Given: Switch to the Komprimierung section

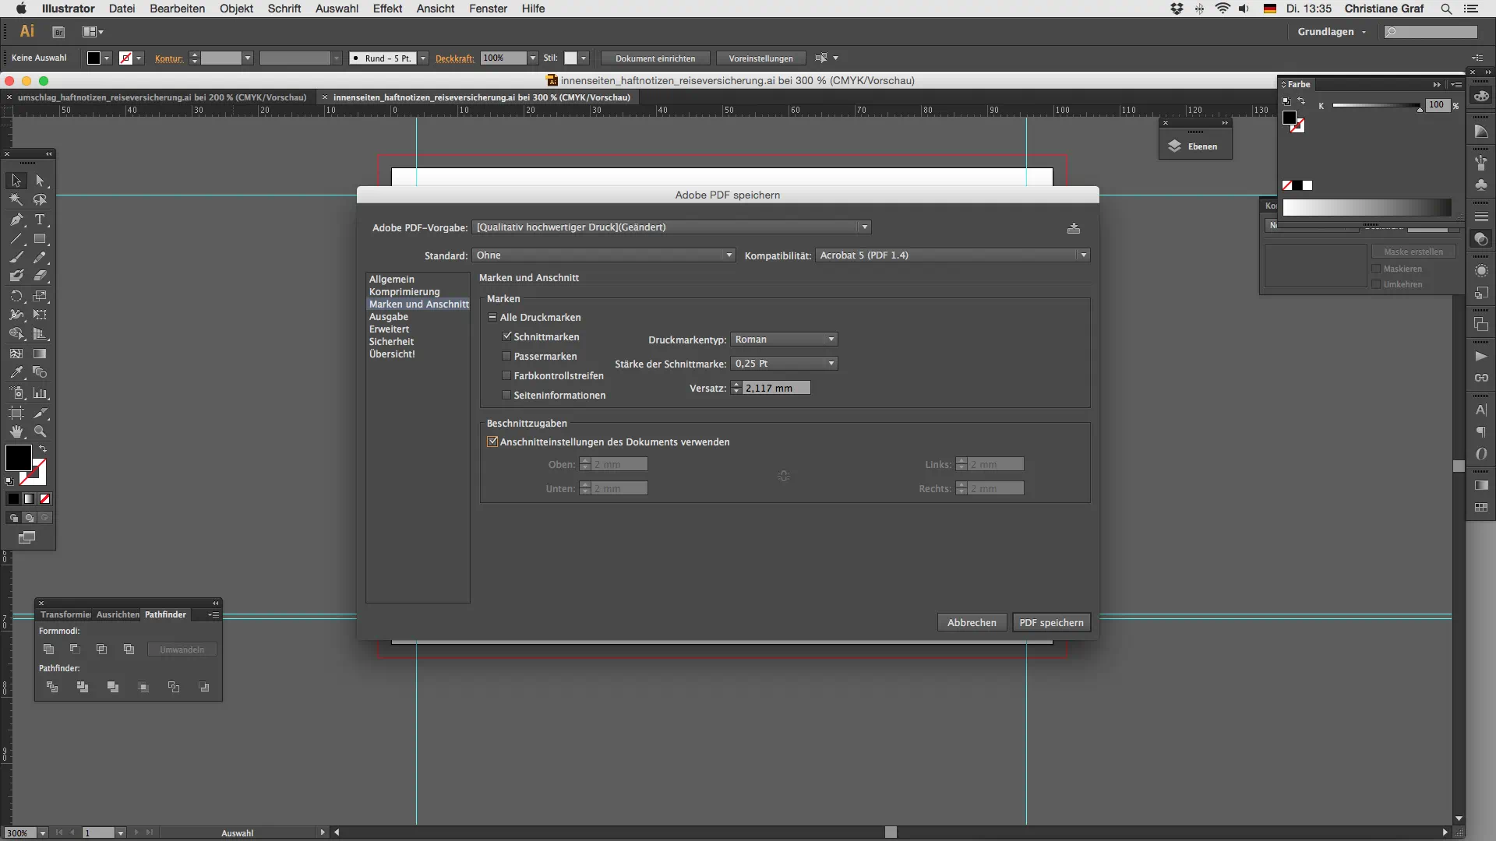Looking at the screenshot, I should click(x=404, y=292).
